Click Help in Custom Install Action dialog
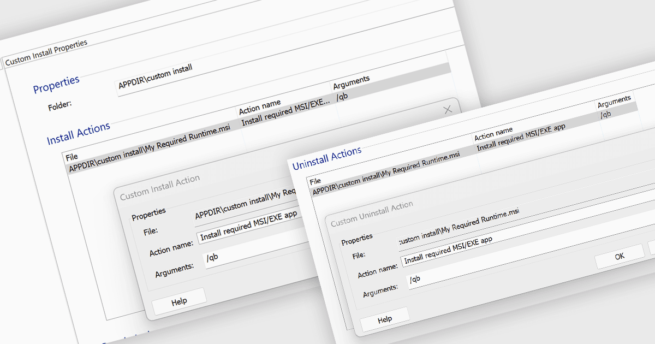The width and height of the screenshot is (655, 344). click(x=179, y=301)
